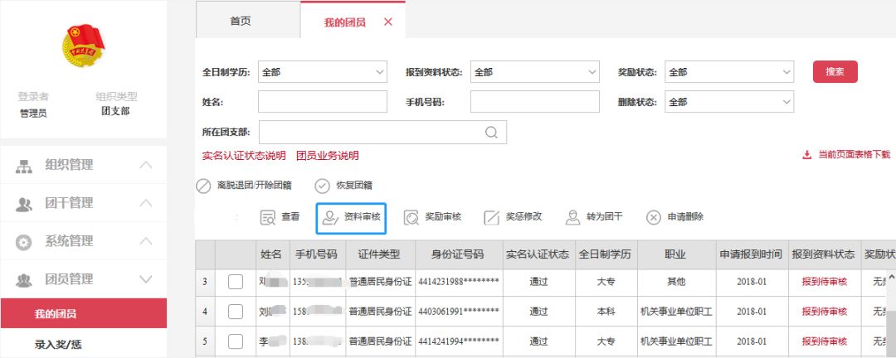Click the 实名认证状态 column header

(538, 254)
